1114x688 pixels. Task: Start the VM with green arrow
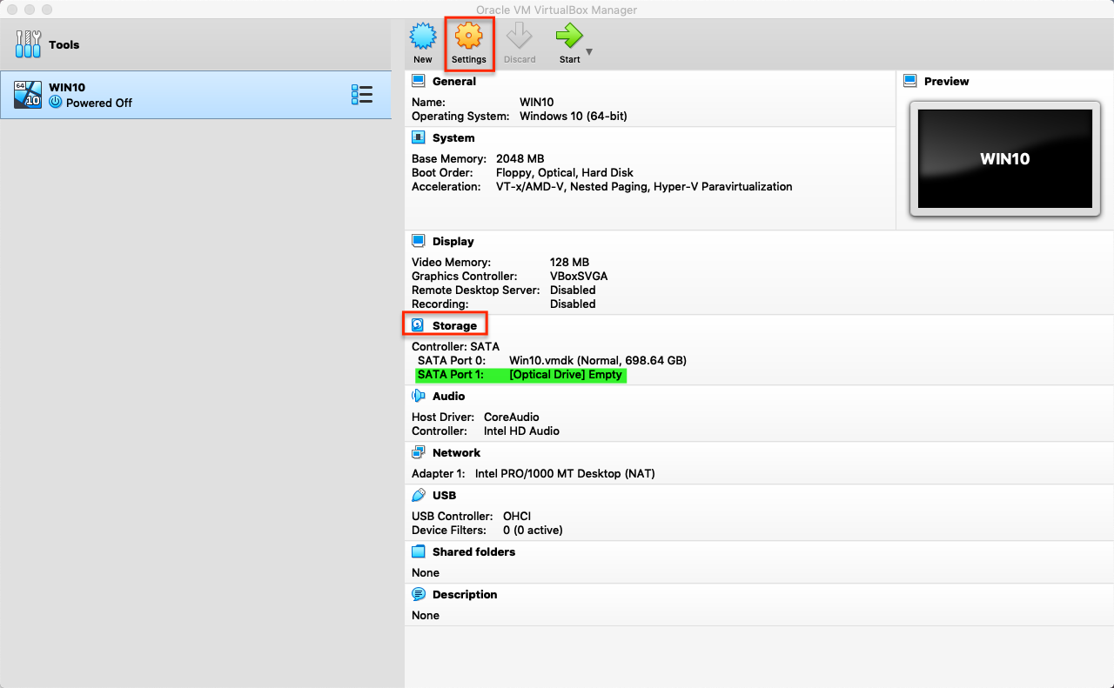click(x=569, y=37)
